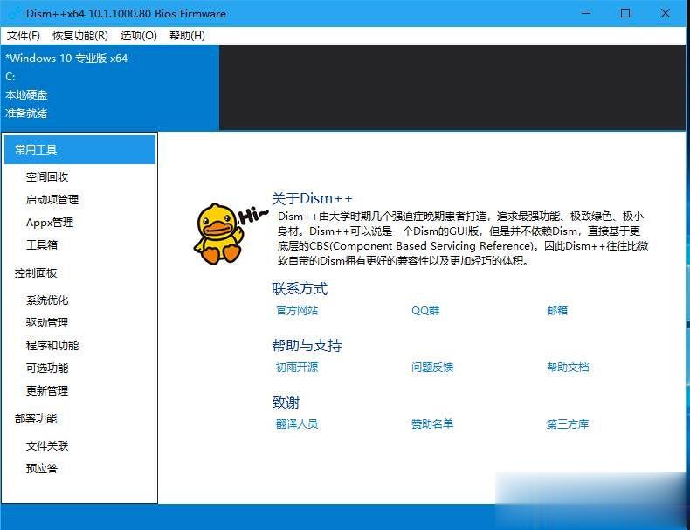
Task: Open 驱动管理 in sidebar
Action: tap(47, 323)
